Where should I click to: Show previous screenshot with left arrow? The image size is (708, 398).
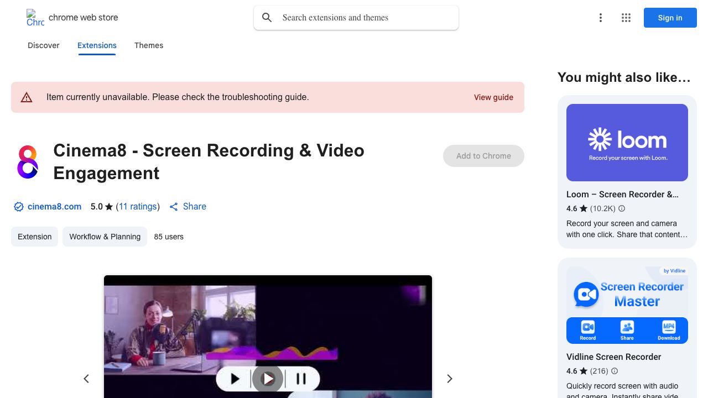[x=86, y=379]
